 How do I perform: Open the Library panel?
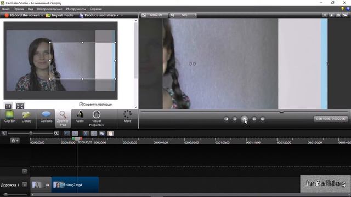tap(26, 117)
